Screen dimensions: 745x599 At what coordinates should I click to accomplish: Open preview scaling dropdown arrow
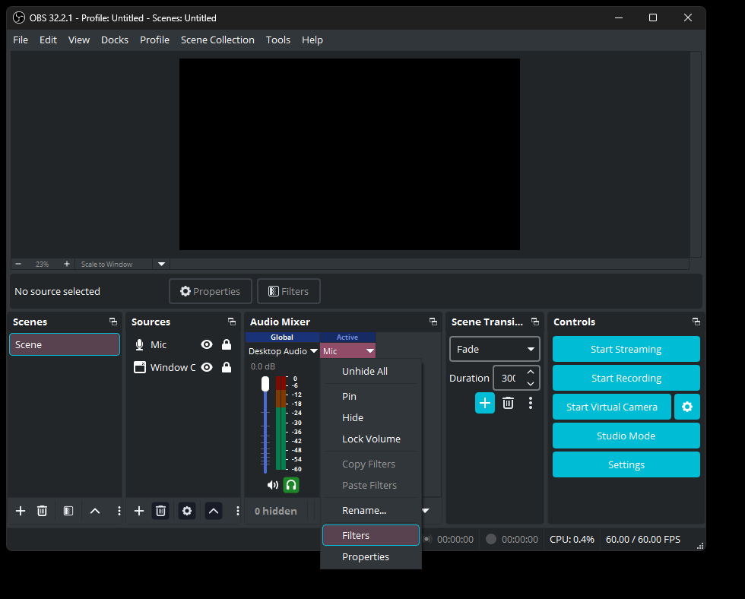pos(161,264)
